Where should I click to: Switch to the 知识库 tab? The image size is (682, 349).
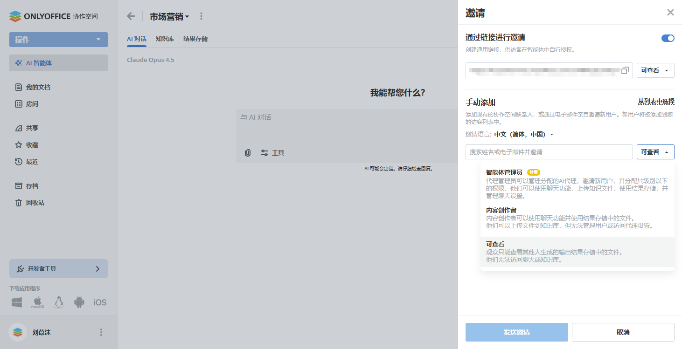click(x=164, y=39)
